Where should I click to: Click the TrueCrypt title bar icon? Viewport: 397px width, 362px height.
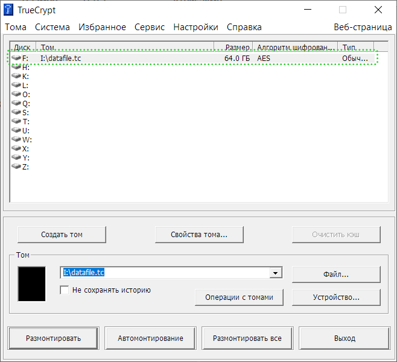point(9,10)
